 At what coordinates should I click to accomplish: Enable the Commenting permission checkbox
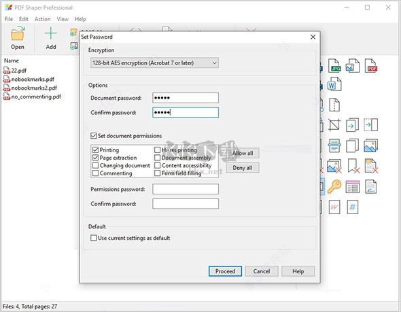[x=95, y=173]
